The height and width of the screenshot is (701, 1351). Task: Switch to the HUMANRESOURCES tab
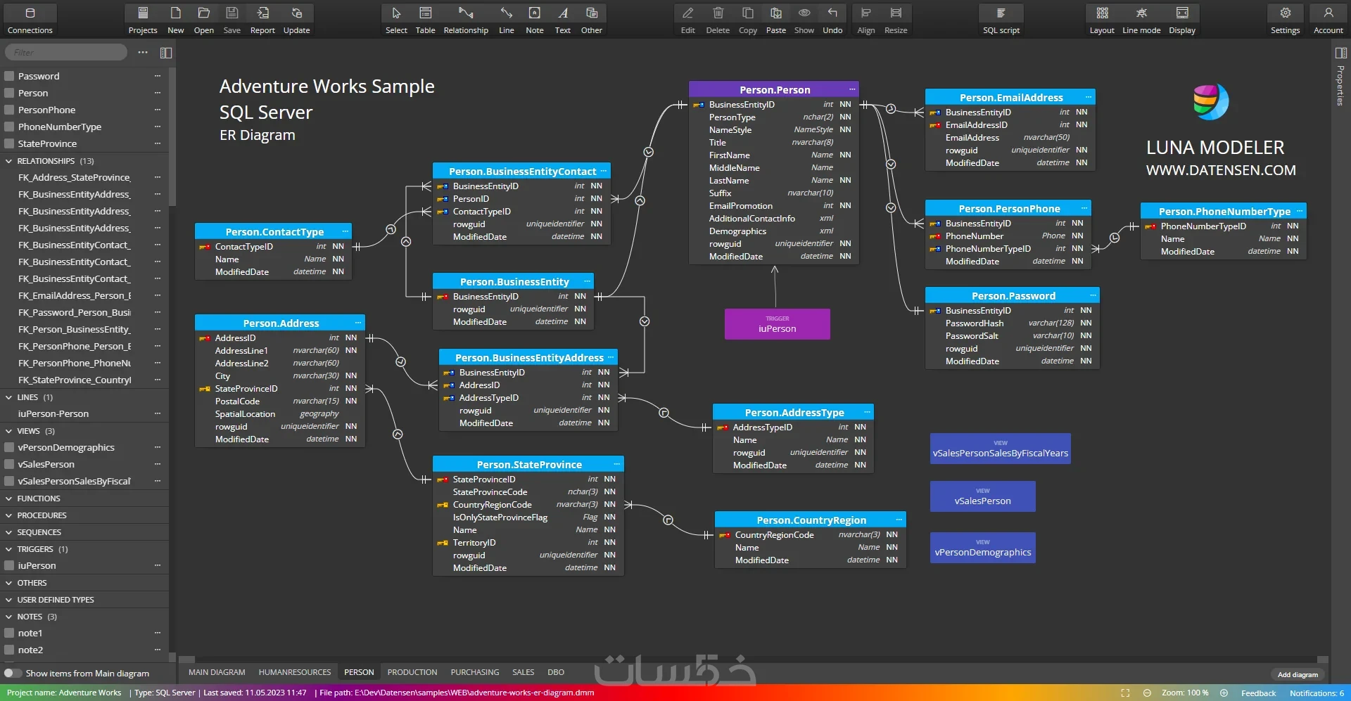[295, 672]
